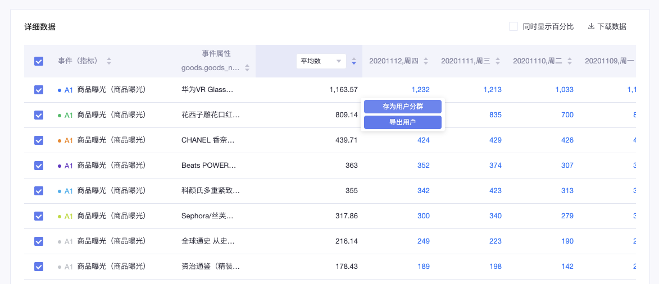659x284 pixels.
Task: Open value 700 in 花西子 row
Action: [567, 114]
